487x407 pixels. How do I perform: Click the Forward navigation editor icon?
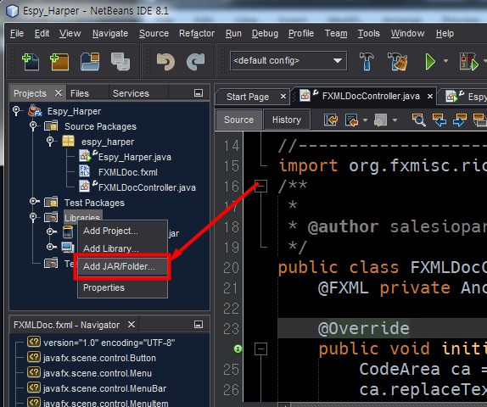(x=380, y=120)
